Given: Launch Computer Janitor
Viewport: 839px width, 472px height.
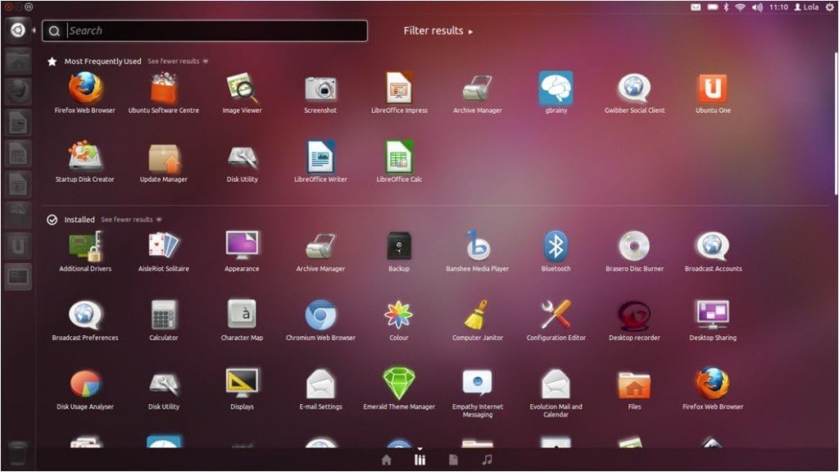Looking at the screenshot, I should [478, 315].
